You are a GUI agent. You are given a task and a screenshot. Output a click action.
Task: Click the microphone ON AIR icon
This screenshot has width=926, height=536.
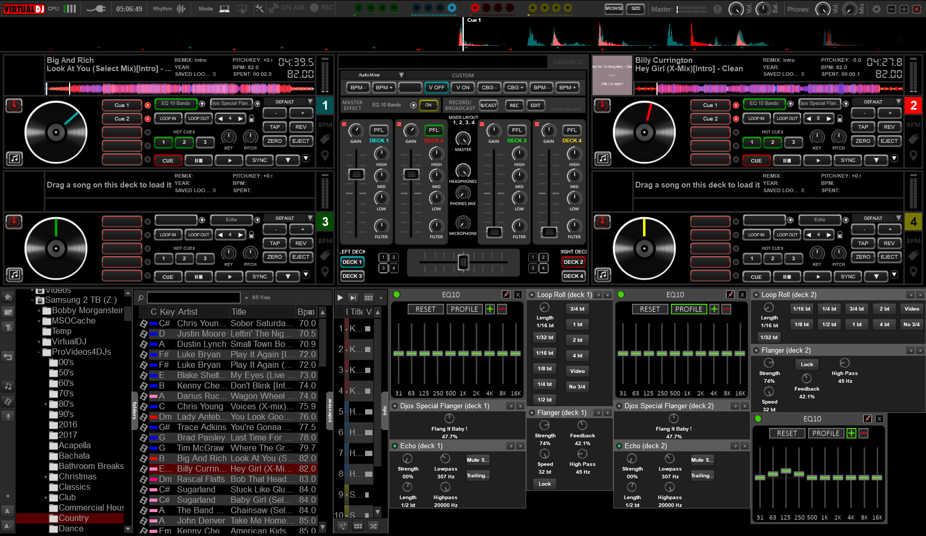pyautogui.click(x=274, y=8)
